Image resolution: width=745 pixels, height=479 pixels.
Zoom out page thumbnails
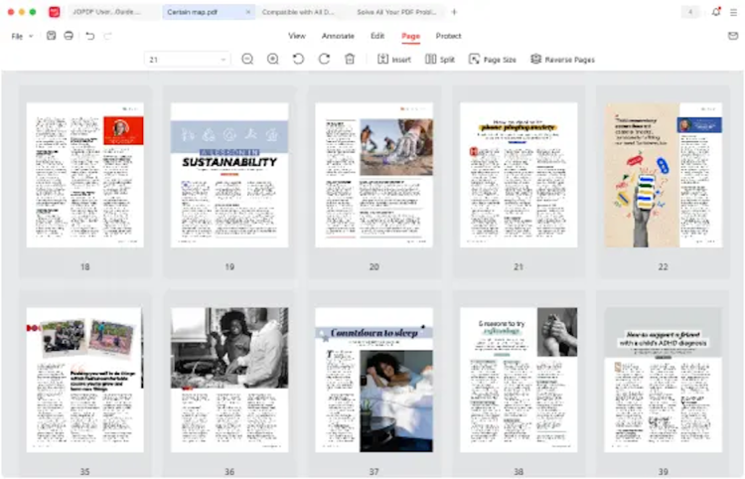click(x=247, y=60)
